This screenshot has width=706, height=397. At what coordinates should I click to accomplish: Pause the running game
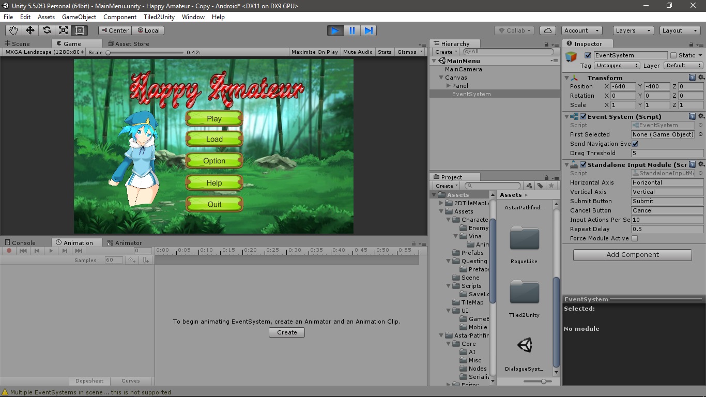point(352,30)
